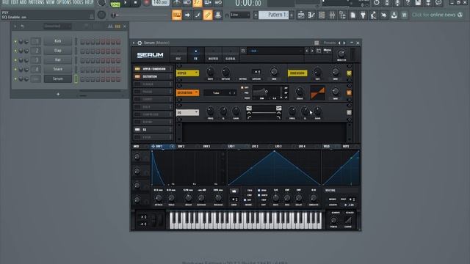The image size is (470, 264).
Task: Select the Serum channel button
Action: click(x=58, y=78)
